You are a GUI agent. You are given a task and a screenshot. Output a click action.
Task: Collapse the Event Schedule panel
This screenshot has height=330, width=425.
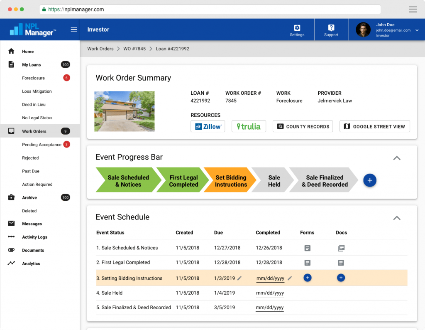coord(397,218)
